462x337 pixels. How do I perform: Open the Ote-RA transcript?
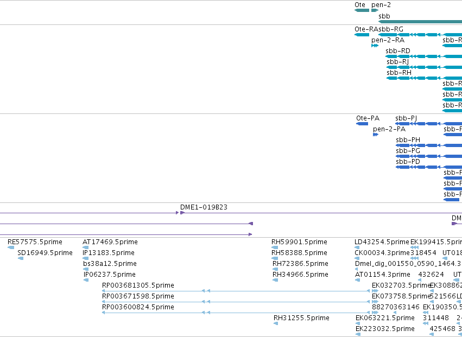366,29
